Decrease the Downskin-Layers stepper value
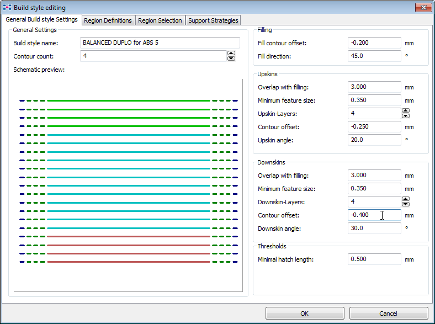 coord(406,204)
